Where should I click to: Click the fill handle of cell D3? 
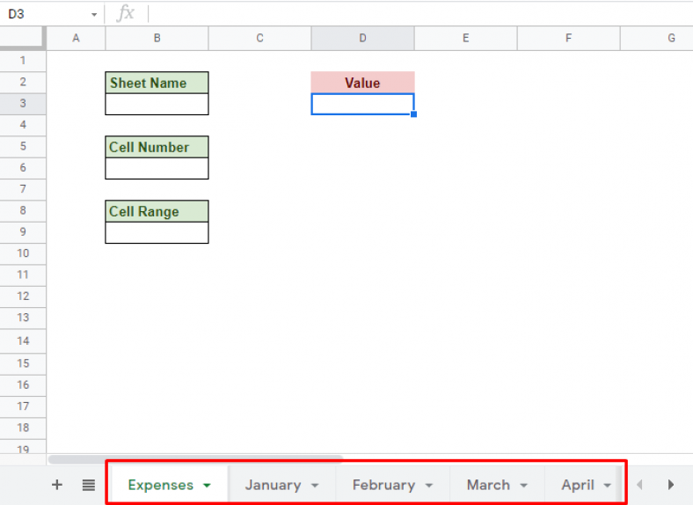tap(413, 114)
